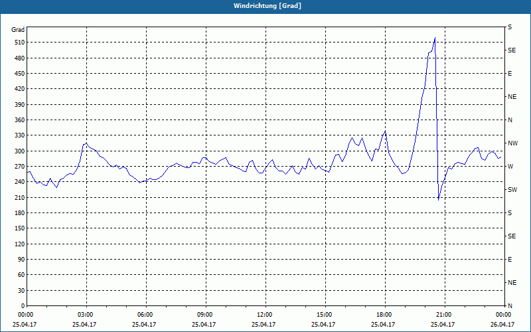Pick the 210 y-axis value
This screenshot has width=531, height=332.
pyautogui.click(x=20, y=197)
